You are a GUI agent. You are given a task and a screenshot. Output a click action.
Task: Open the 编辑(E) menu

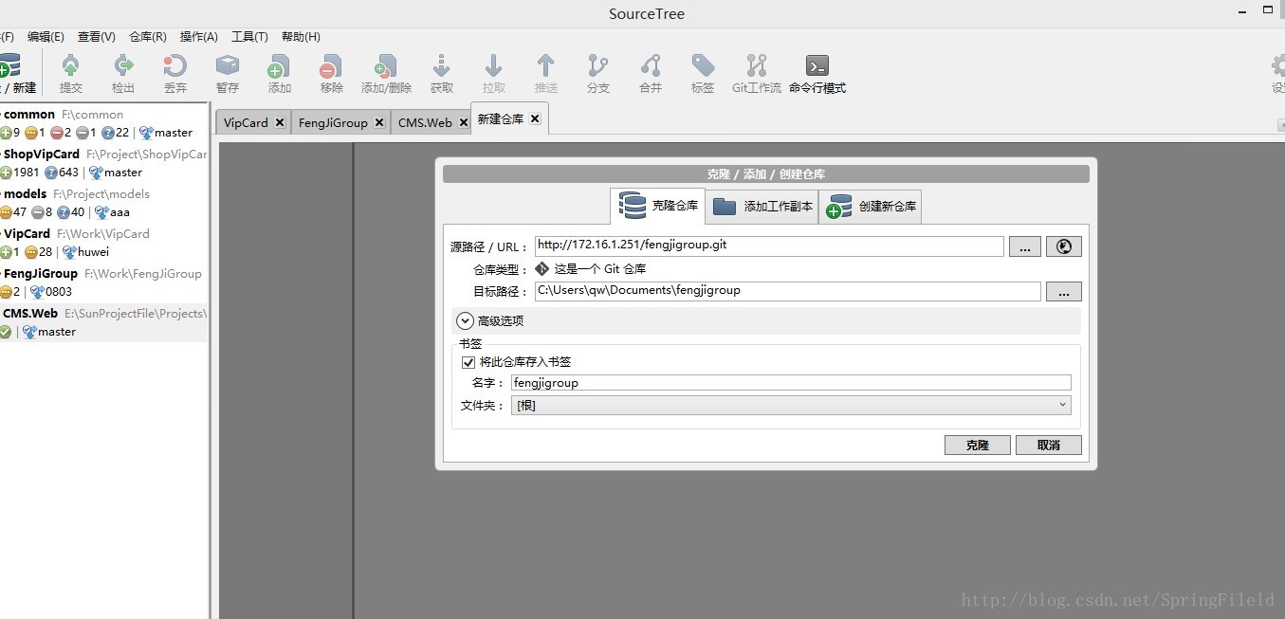pyautogui.click(x=46, y=37)
